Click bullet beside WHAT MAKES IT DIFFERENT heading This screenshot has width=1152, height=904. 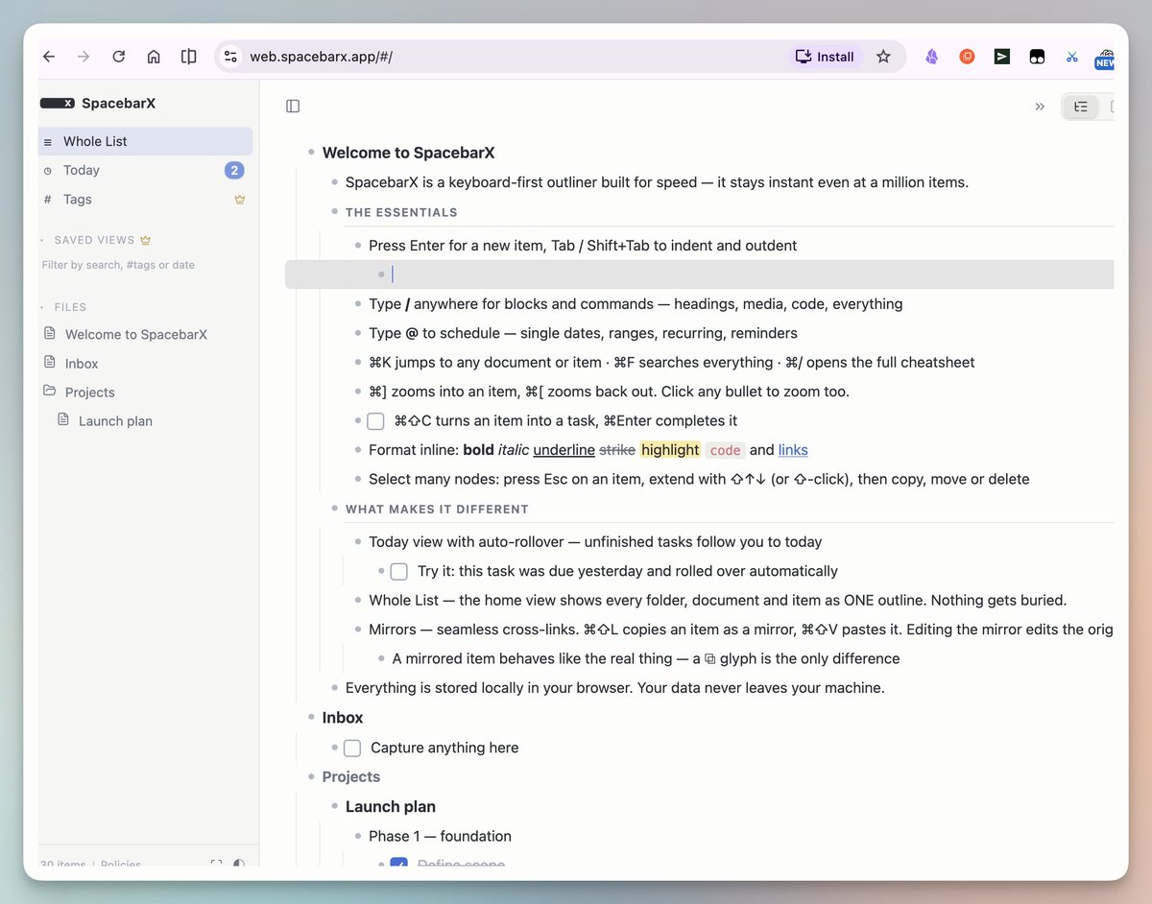334,509
